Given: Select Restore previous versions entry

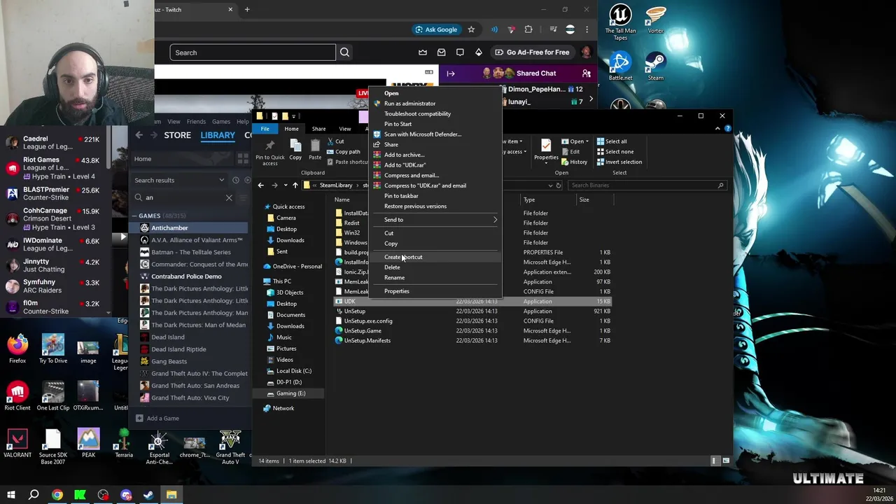Looking at the screenshot, I should click(415, 206).
